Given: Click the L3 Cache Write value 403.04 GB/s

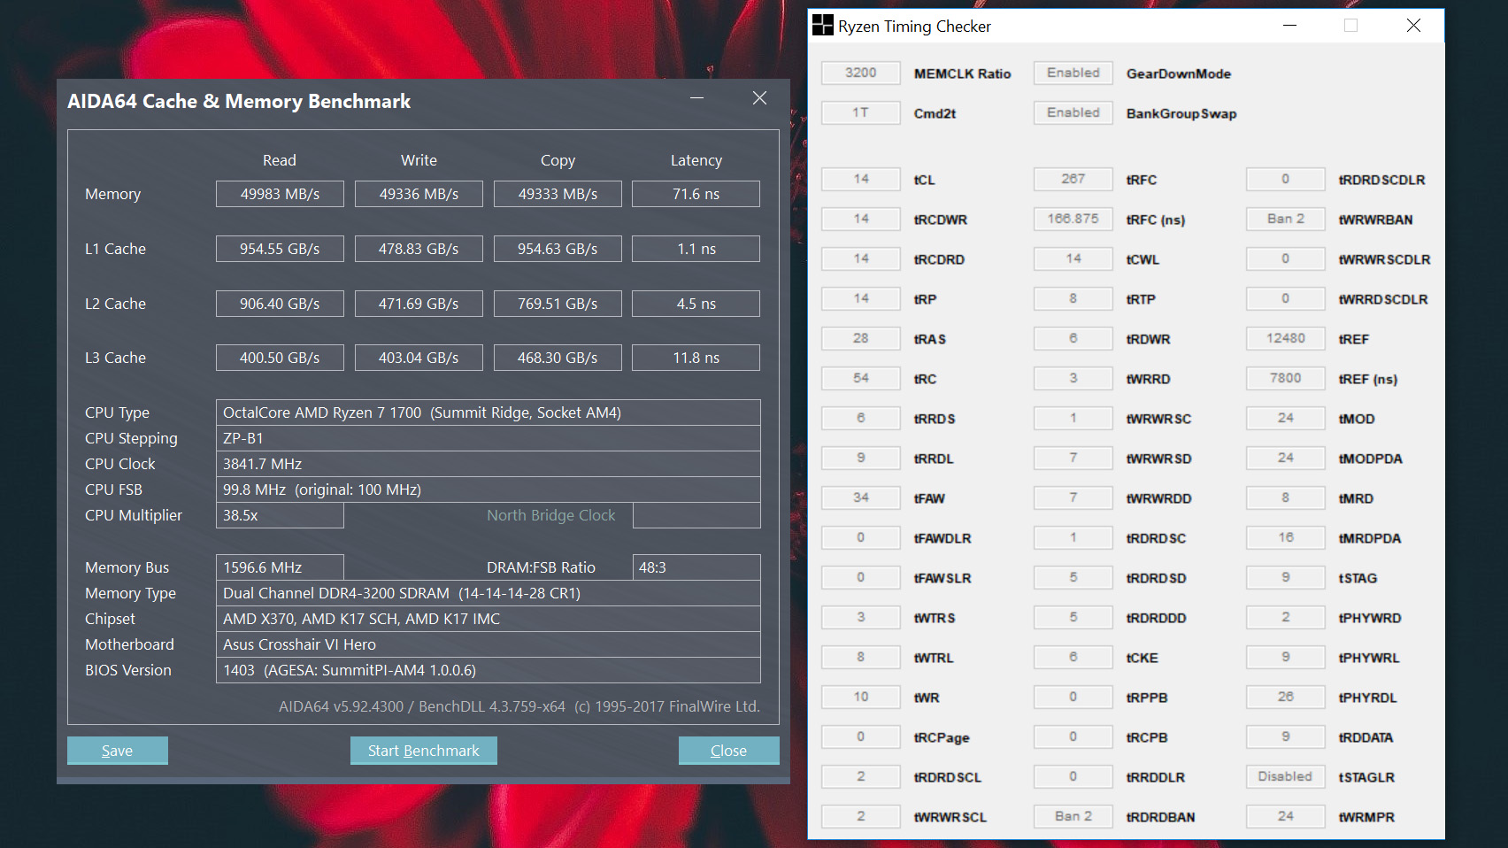Looking at the screenshot, I should pos(419,358).
